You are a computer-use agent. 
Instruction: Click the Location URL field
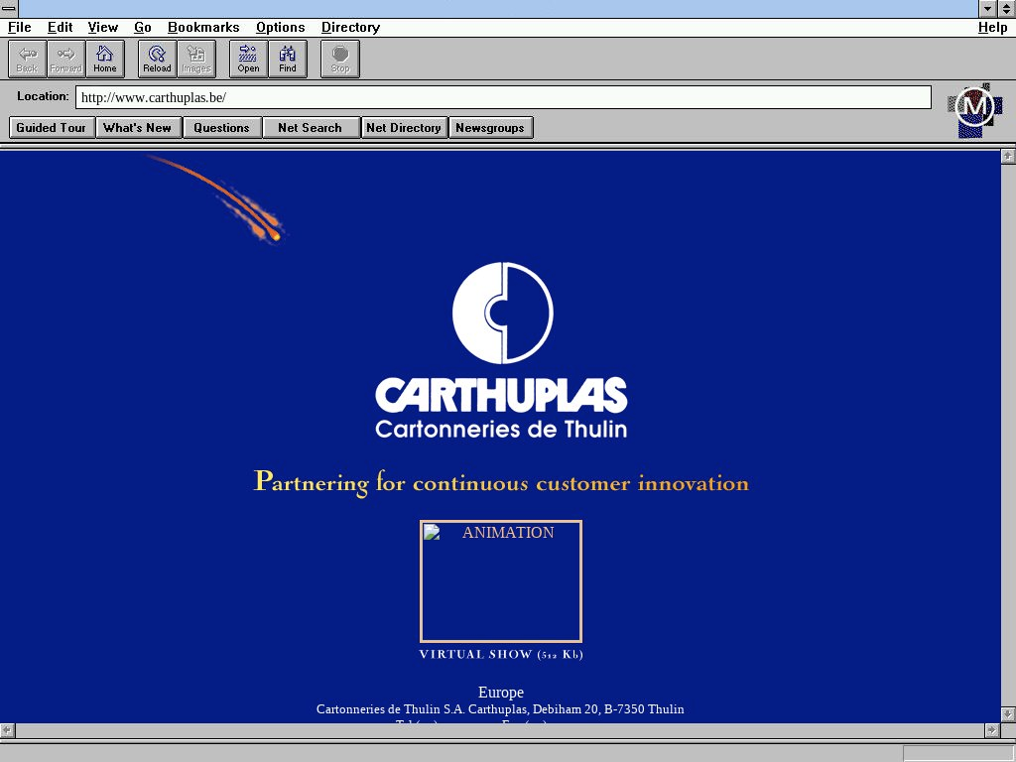pos(503,97)
